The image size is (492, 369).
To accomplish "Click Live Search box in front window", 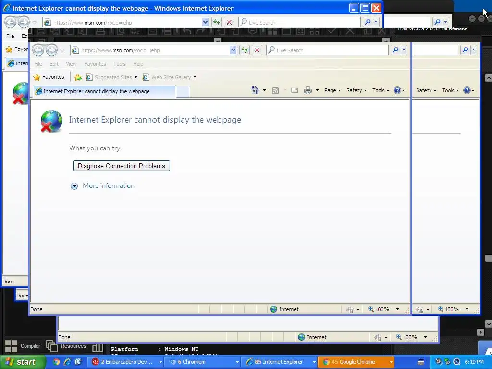I will tap(328, 50).
